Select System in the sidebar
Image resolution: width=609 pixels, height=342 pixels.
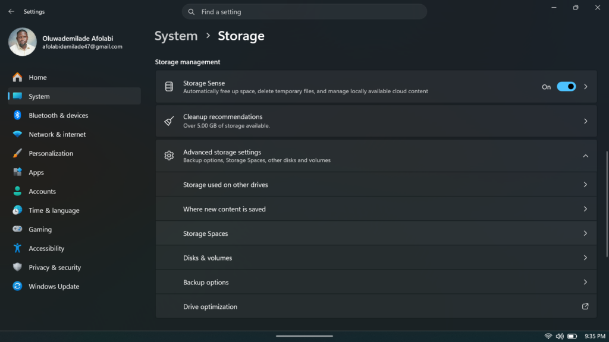pos(74,96)
